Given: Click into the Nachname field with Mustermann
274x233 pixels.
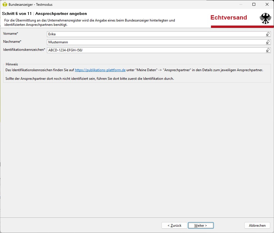Looking at the screenshot, I should point(155,42).
